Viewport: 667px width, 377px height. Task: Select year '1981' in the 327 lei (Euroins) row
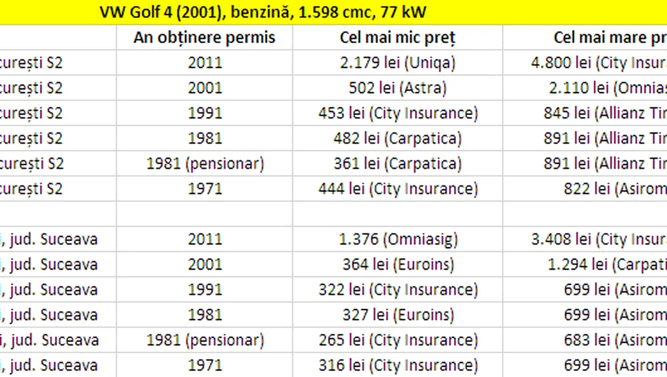(205, 315)
